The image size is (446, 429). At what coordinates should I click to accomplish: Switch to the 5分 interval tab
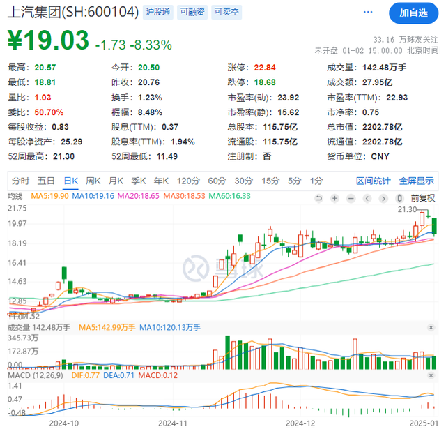tap(294, 181)
